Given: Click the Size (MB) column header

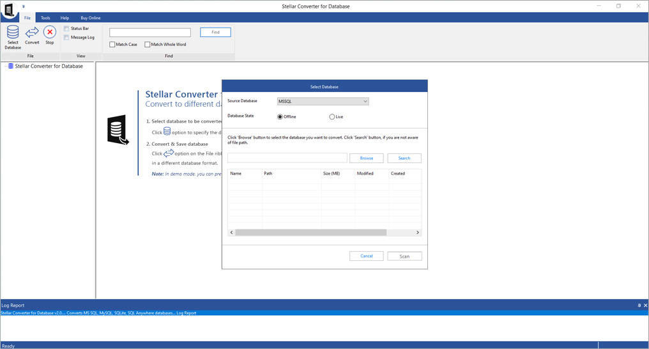Looking at the screenshot, I should [338, 173].
